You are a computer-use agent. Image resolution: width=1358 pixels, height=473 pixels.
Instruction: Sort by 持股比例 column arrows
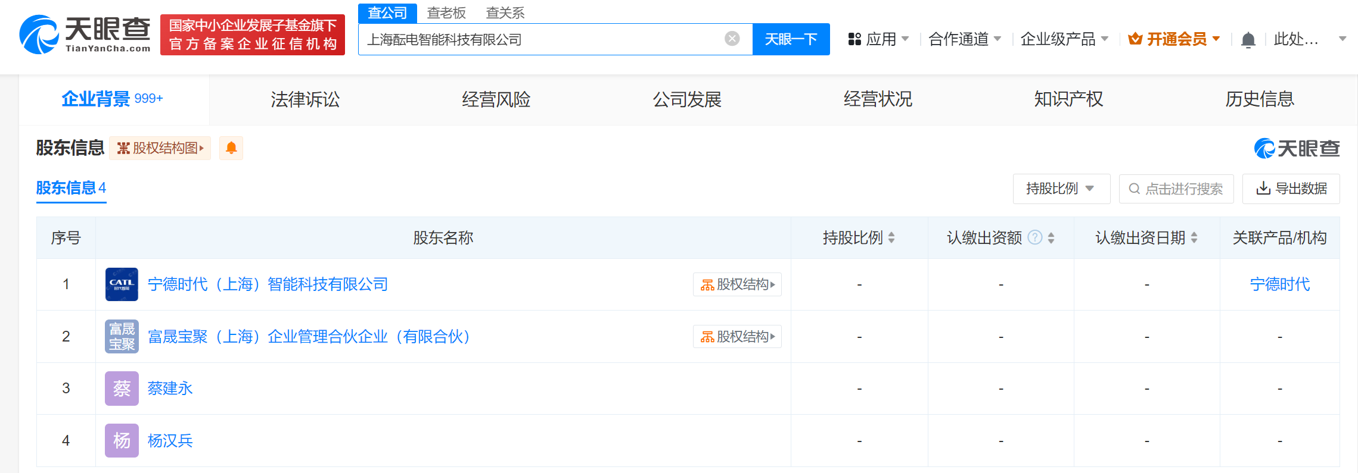[x=891, y=238]
